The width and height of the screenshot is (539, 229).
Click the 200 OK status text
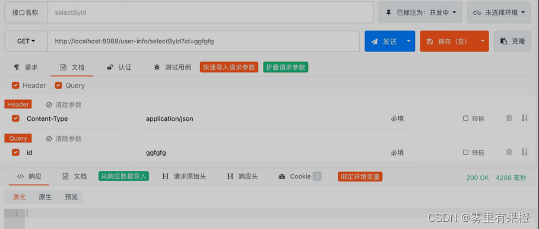[477, 178]
